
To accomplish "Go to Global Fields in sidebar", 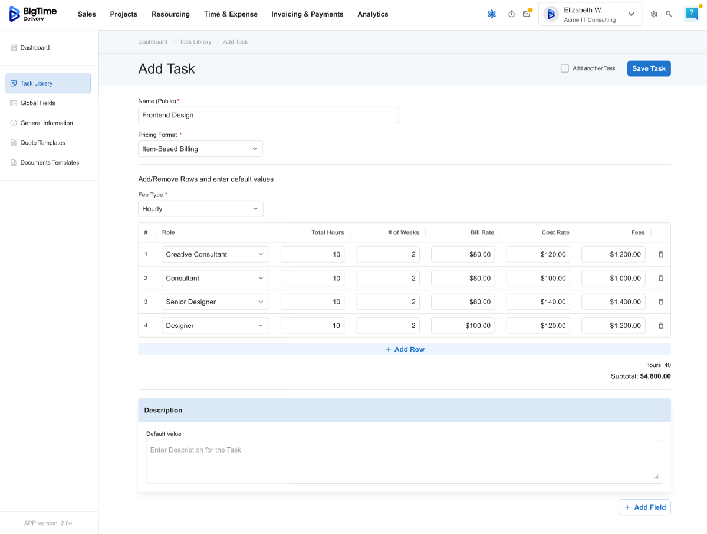I will pos(38,103).
